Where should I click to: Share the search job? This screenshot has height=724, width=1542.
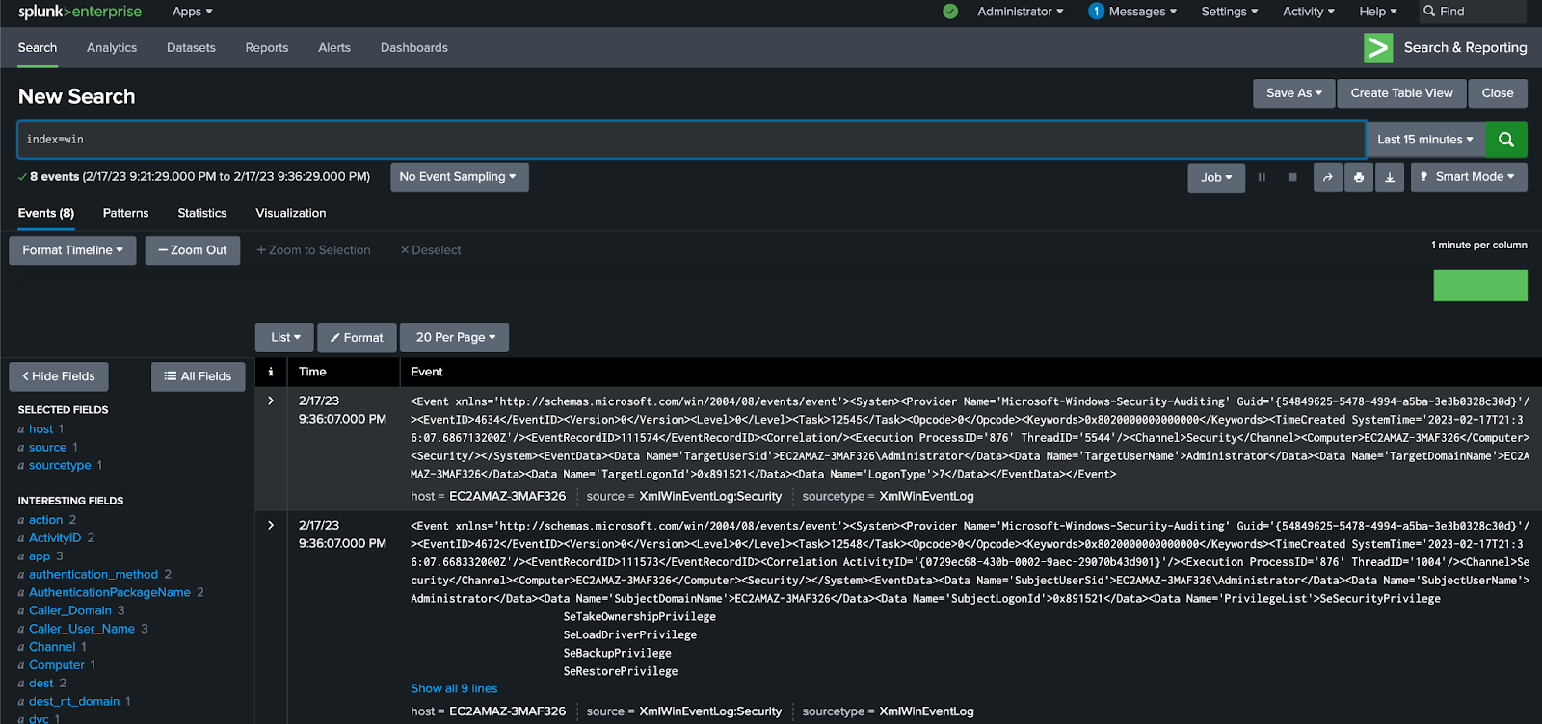(x=1328, y=177)
